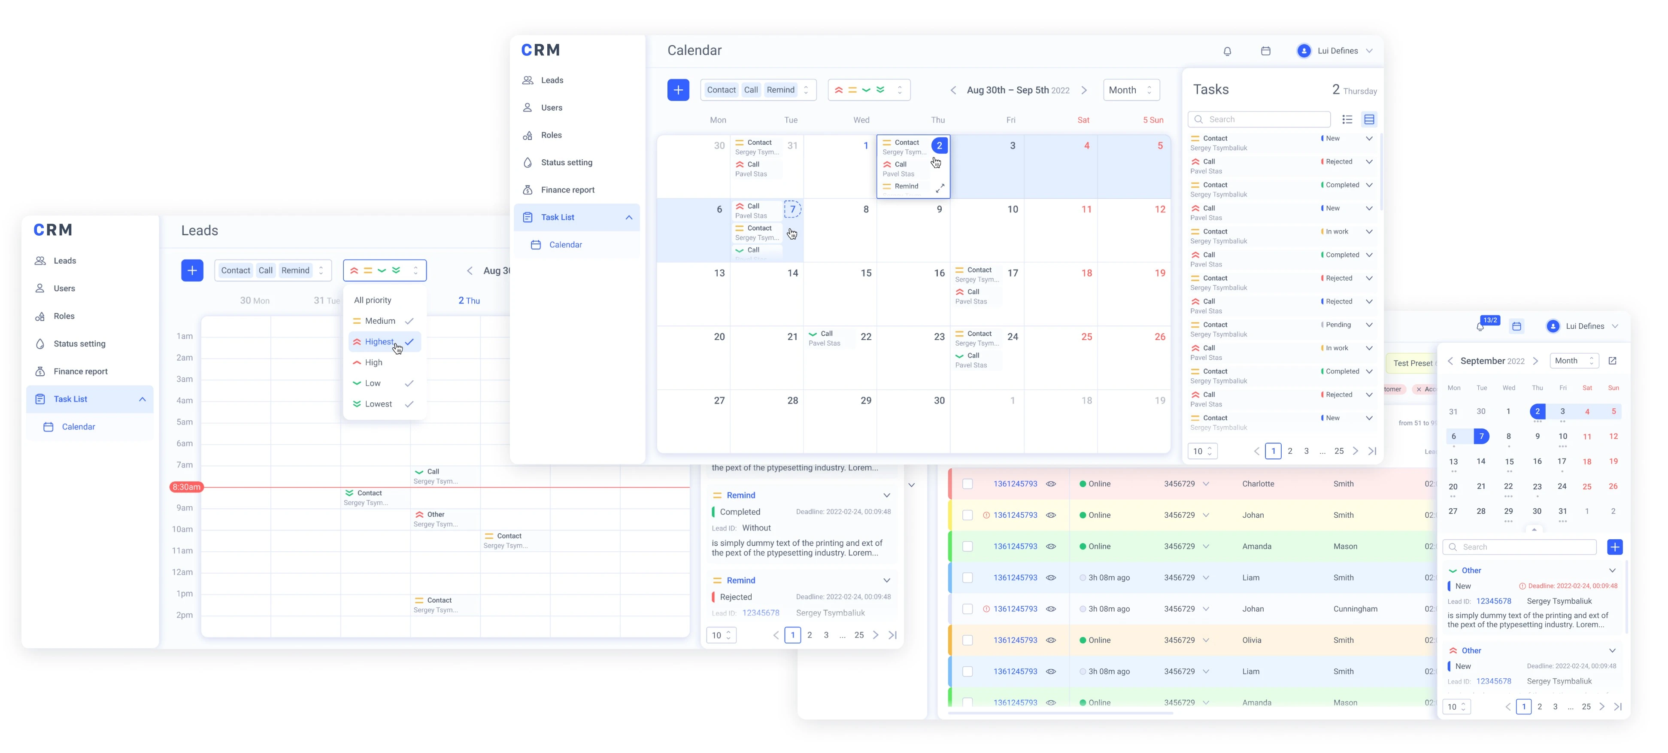Switch Tasks panel to card view icon
Viewport: 1668px width, 753px height.
(x=1369, y=119)
